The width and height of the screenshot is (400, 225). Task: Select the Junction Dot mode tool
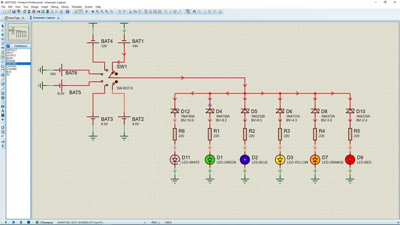(x=2, y=35)
